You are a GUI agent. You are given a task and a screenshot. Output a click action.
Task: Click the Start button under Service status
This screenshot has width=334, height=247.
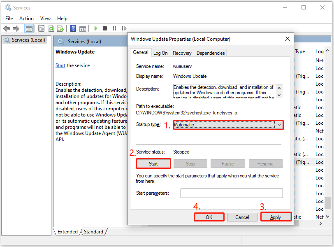pyautogui.click(x=153, y=164)
